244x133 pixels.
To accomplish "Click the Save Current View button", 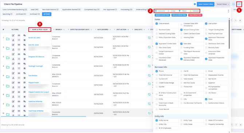I will [205, 4].
